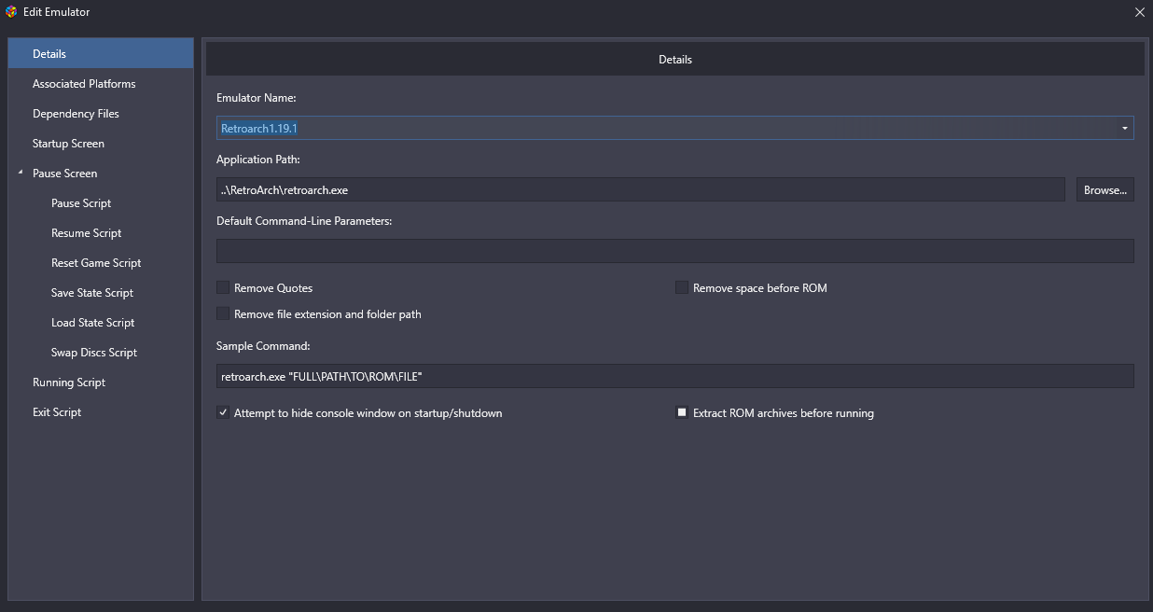Click the Sample Command field
Image resolution: width=1153 pixels, height=612 pixels.
[x=675, y=376]
